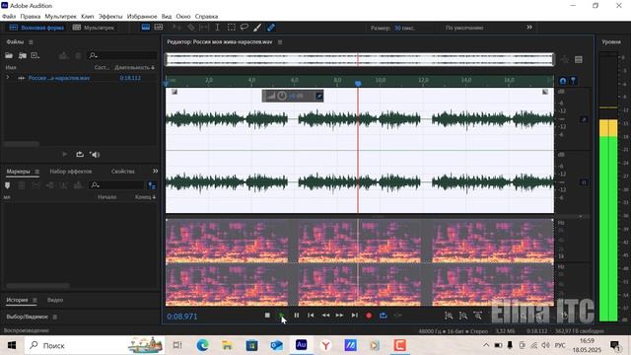This screenshot has width=631, height=355.
Task: Click the HUD volume adjust knob
Action: coord(282,96)
